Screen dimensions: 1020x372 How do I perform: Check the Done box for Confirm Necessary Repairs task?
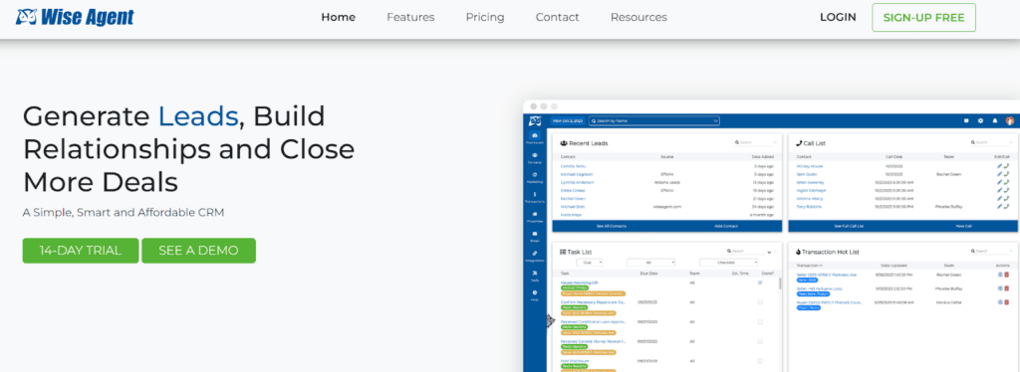point(760,302)
